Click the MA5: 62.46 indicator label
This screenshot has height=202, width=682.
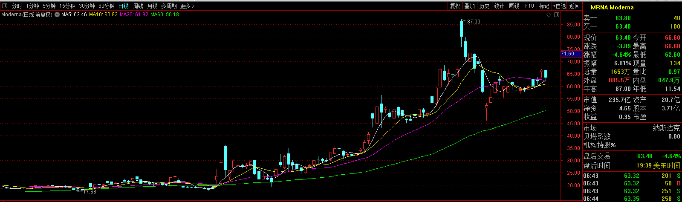coord(74,14)
